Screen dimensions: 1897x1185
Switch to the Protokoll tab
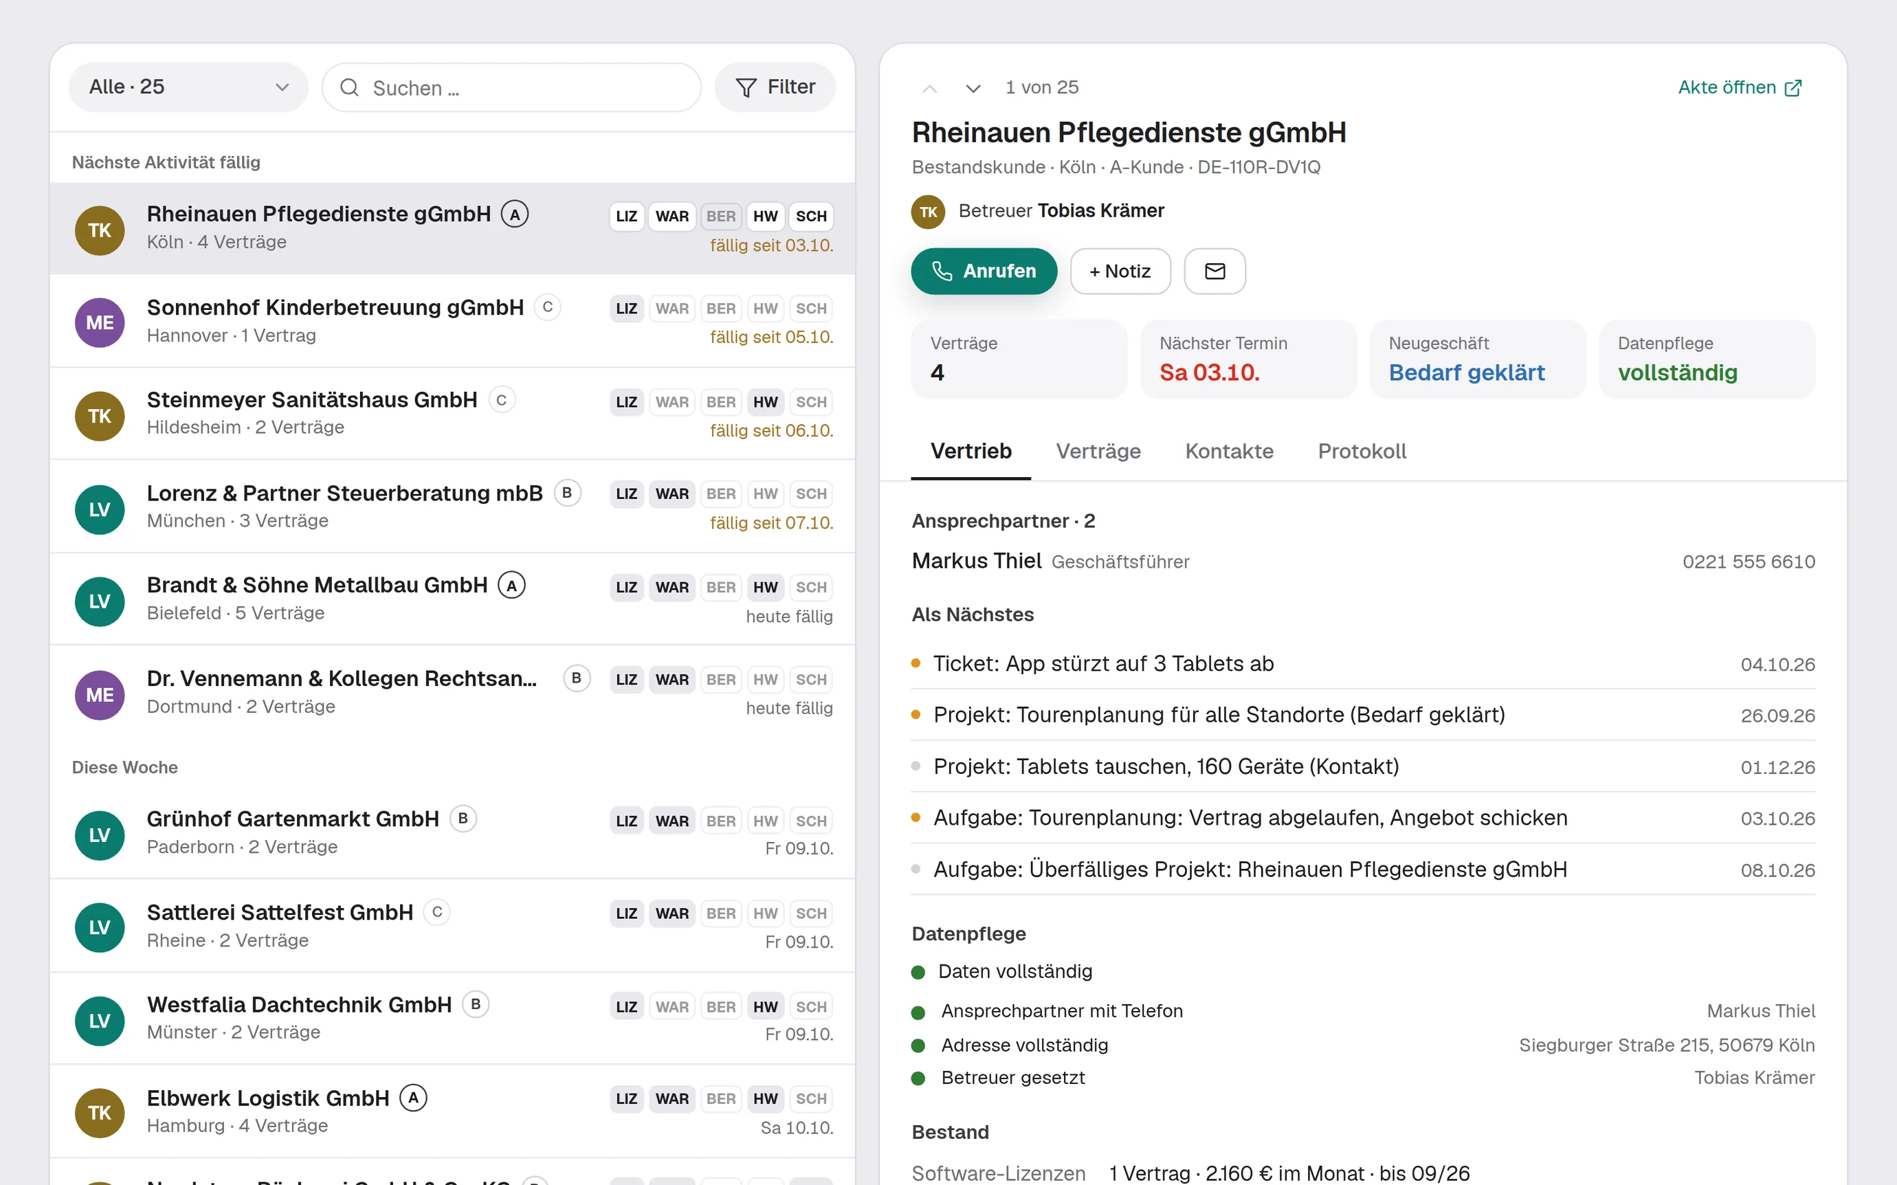point(1361,452)
